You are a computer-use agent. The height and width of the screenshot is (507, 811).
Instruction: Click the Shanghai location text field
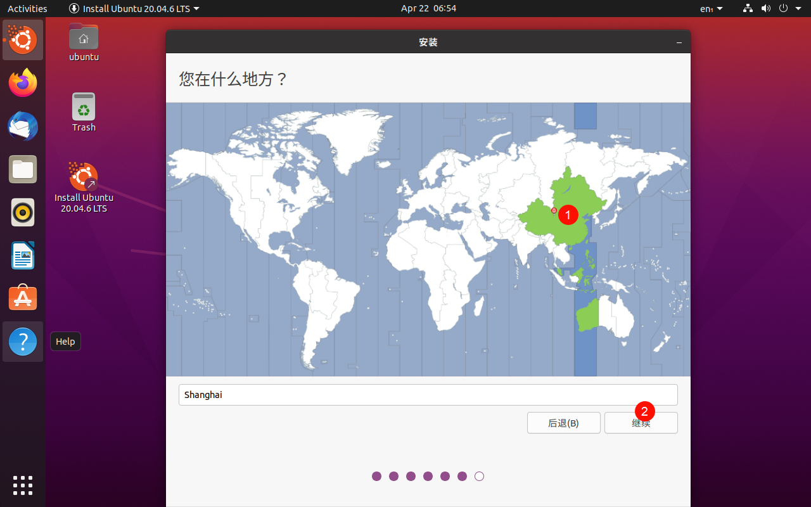pos(428,395)
